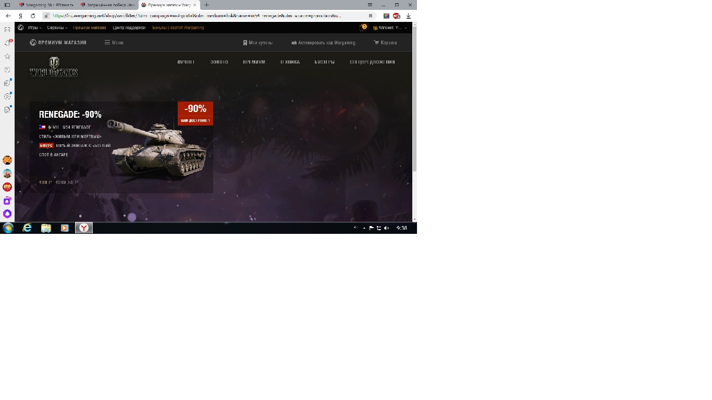Click the colorful extension icon beside the address bar
This screenshot has width=712, height=400.
386,16
